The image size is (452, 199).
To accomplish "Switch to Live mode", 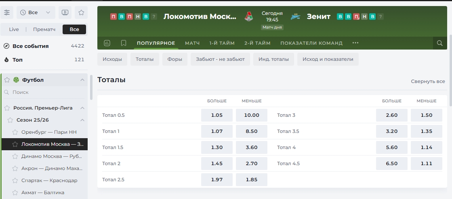I will 14,29.
